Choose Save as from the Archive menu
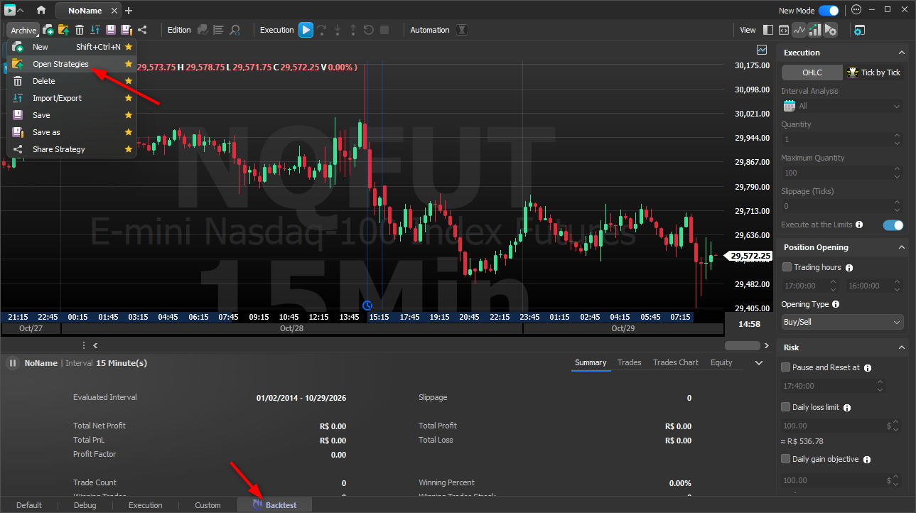 pyautogui.click(x=72, y=132)
